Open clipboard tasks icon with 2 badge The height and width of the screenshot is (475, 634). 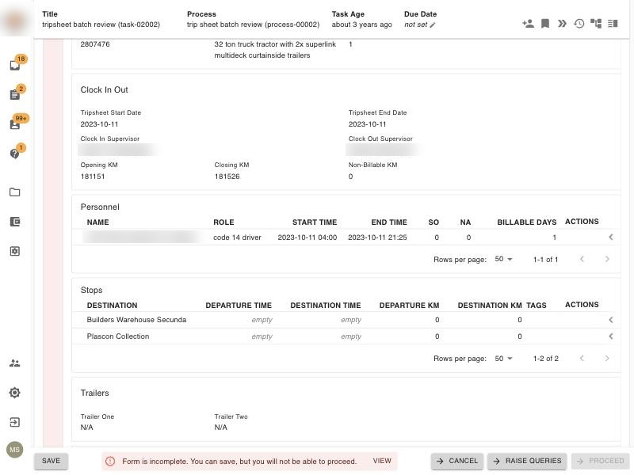point(15,94)
